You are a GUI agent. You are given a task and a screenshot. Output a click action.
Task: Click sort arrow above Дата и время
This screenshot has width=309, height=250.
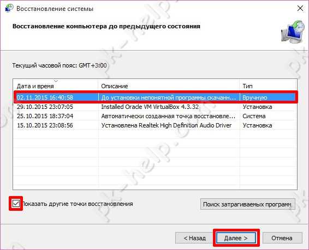coord(56,81)
